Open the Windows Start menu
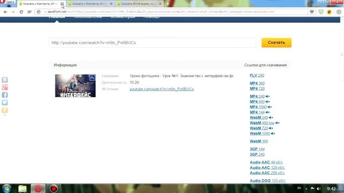The image size is (344, 193). pos(7,189)
